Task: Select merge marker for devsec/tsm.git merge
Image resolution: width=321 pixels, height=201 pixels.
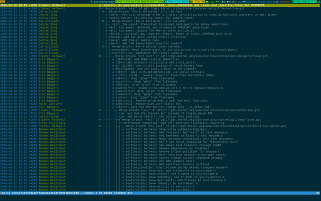Action: click(100, 8)
